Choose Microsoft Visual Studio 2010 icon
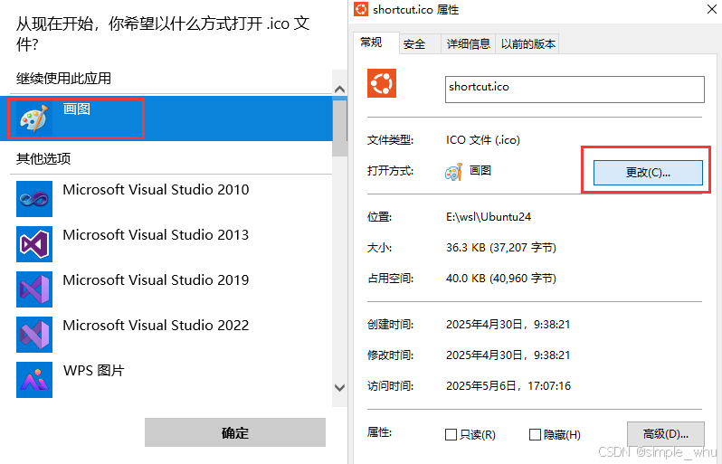Image resolution: width=722 pixels, height=464 pixels. (x=34, y=199)
